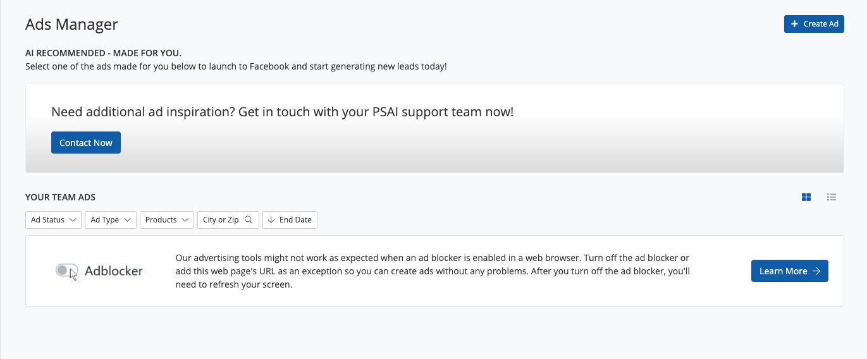Click into the City or Zip field

click(220, 220)
